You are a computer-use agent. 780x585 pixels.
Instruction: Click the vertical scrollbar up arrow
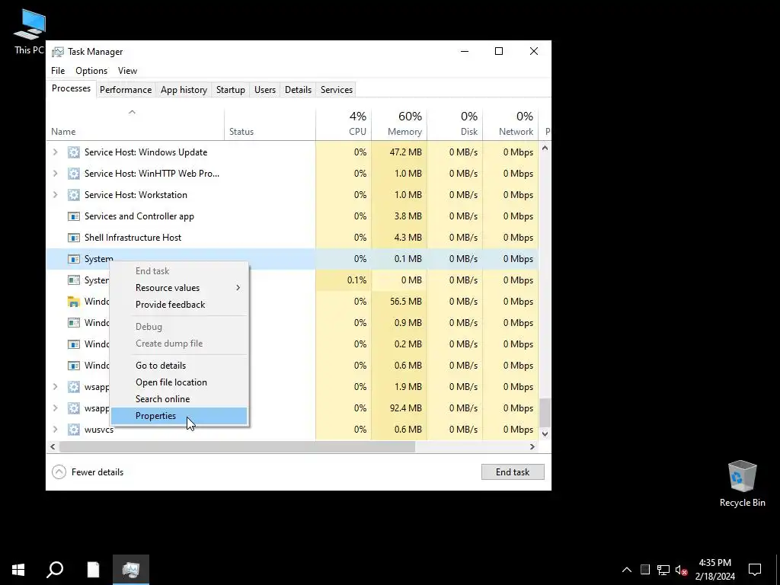pyautogui.click(x=545, y=149)
